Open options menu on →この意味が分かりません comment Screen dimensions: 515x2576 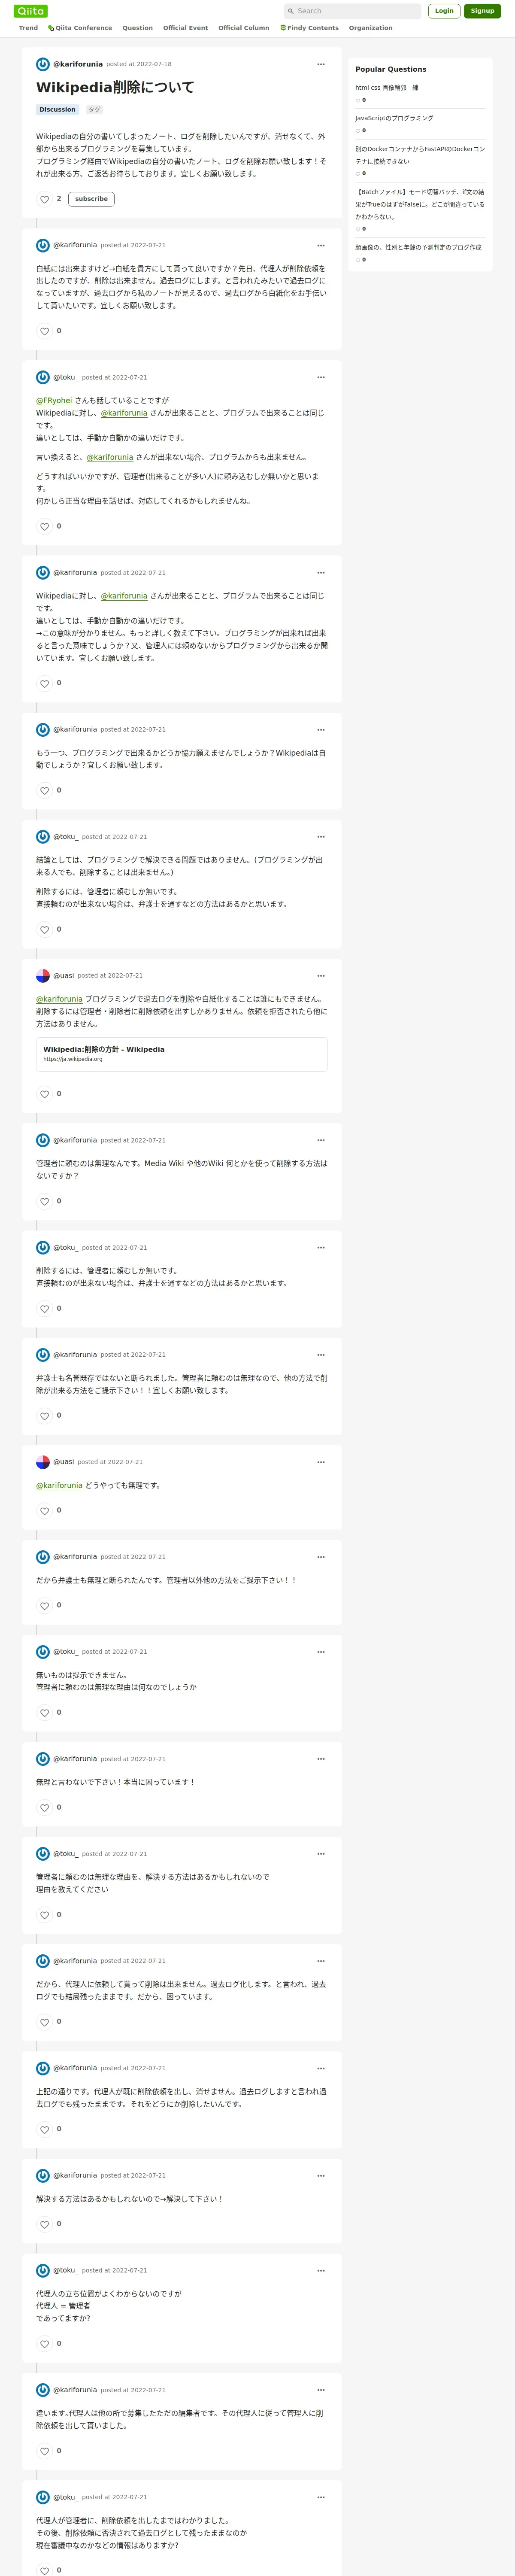point(321,573)
